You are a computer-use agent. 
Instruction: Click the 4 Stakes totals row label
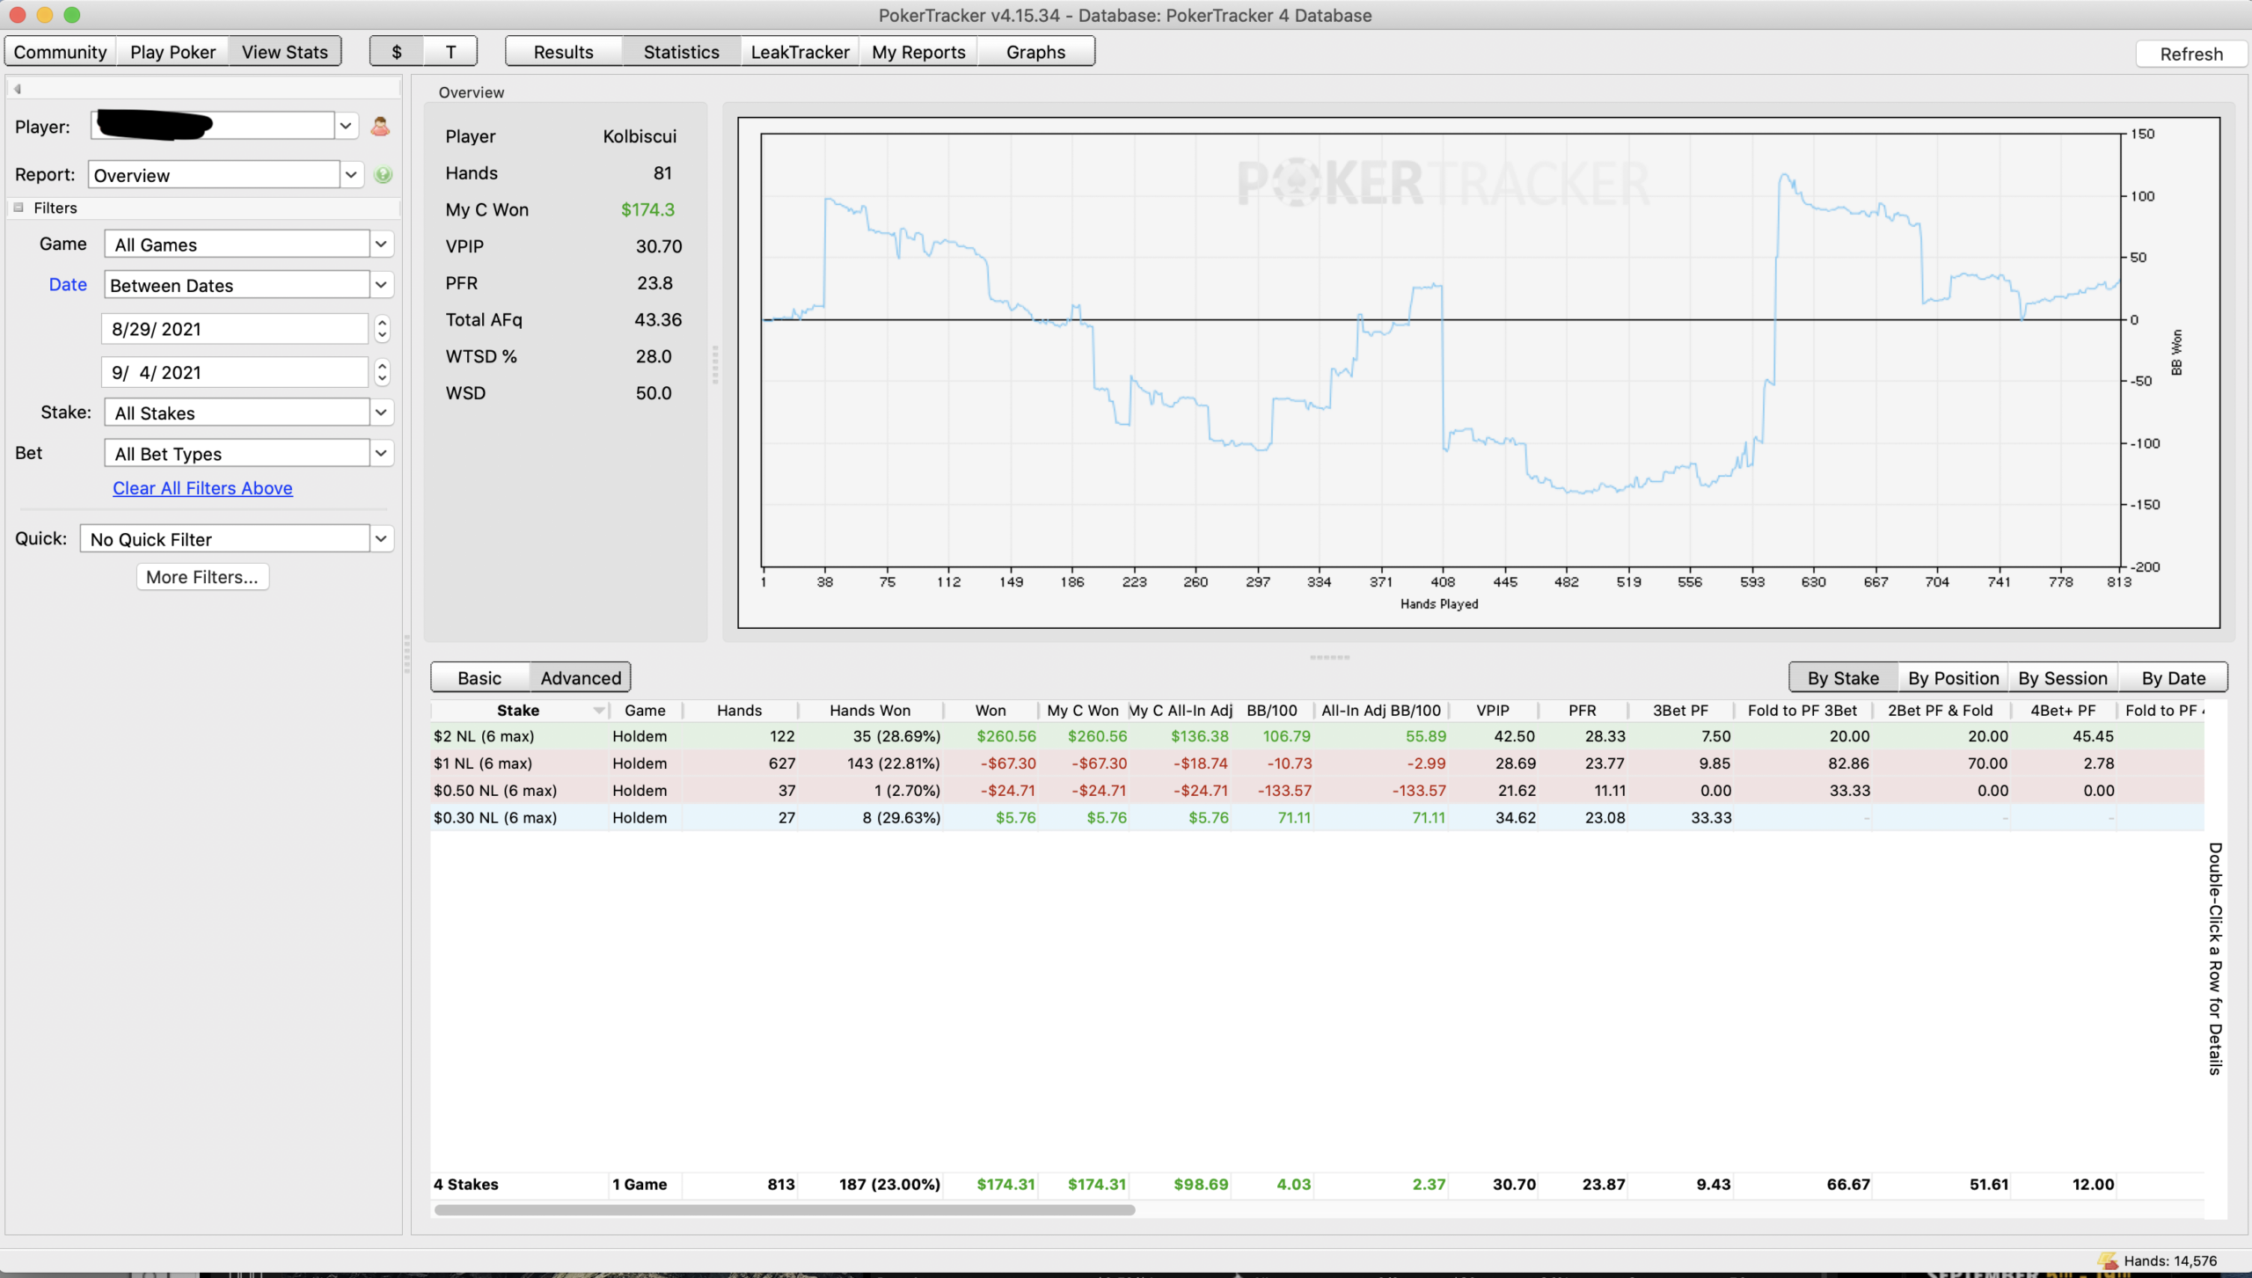click(466, 1184)
